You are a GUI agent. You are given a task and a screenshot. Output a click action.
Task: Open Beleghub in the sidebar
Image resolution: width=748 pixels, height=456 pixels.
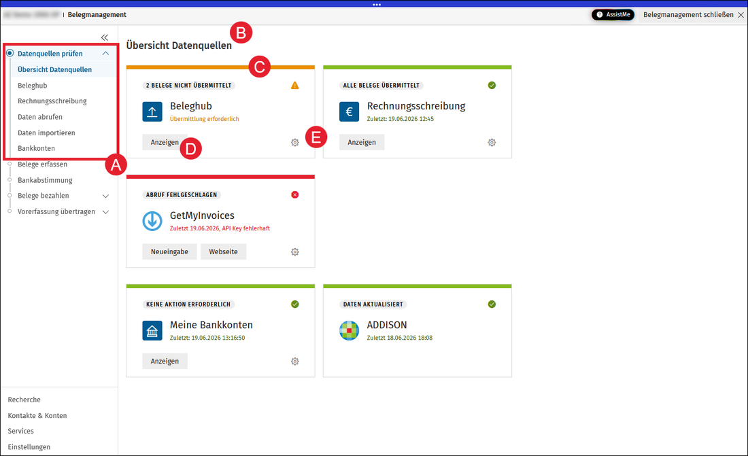pos(33,86)
